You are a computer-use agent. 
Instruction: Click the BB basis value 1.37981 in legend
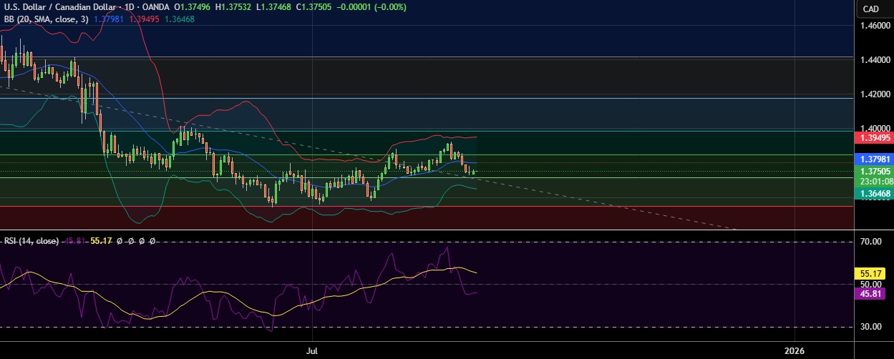point(109,19)
